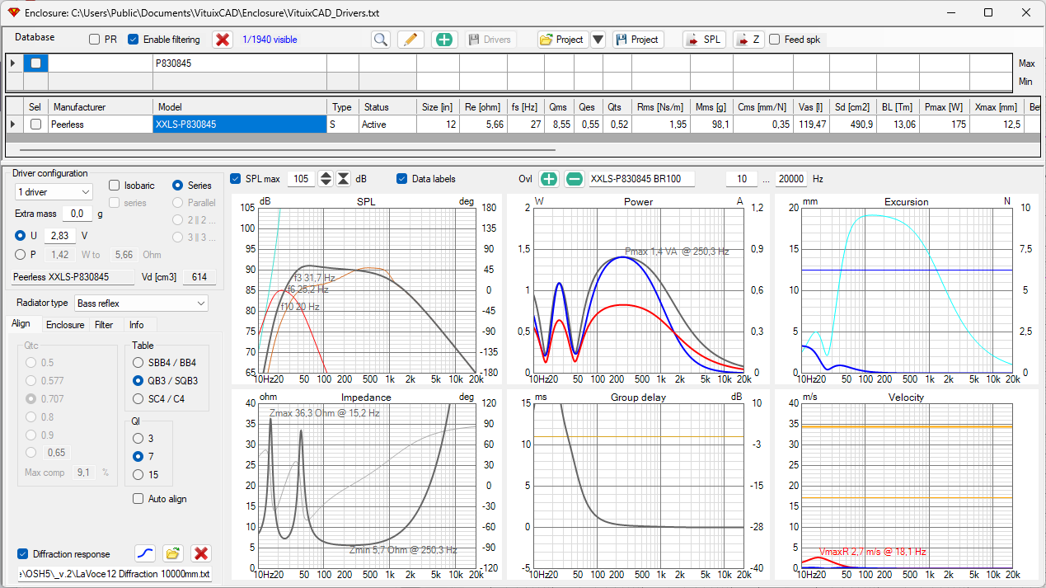
Task: Load diffraction file with folder icon
Action: coord(172,553)
